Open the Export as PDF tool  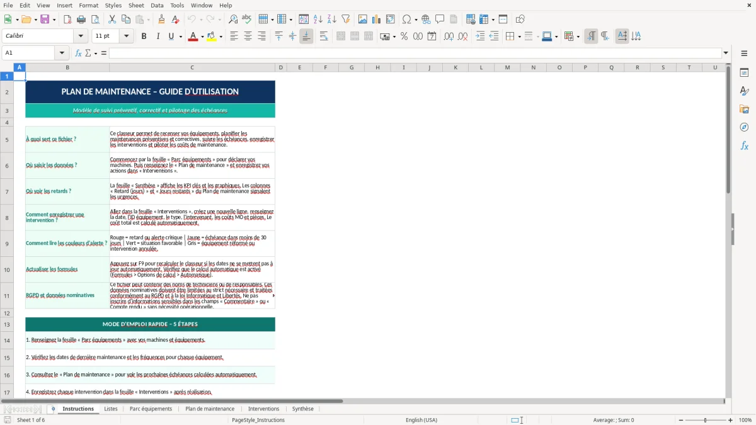(67, 20)
